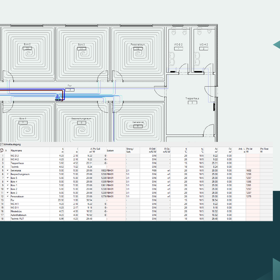
Task: Select the Technik RLT table row
Action: point(136,219)
